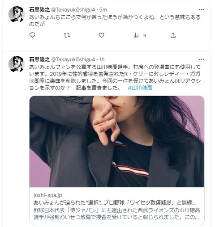This screenshot has width=215, height=227.
Task: Open the 1h timestamp permalink
Action: point(102,59)
